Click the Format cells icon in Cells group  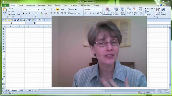[140, 10]
